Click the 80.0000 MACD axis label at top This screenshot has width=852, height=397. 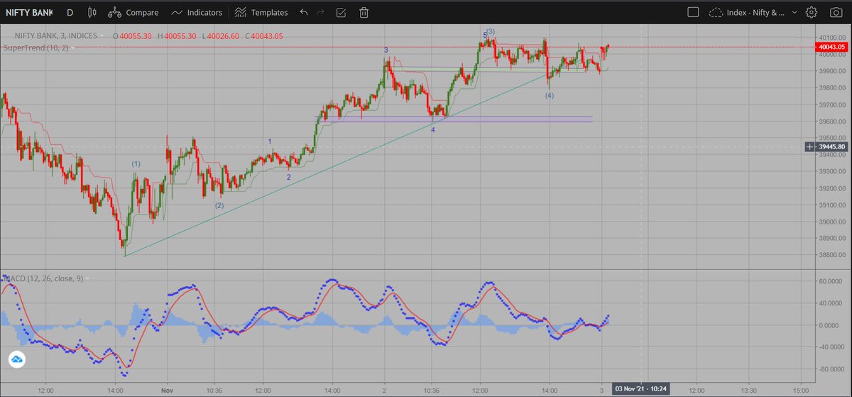pyautogui.click(x=829, y=282)
